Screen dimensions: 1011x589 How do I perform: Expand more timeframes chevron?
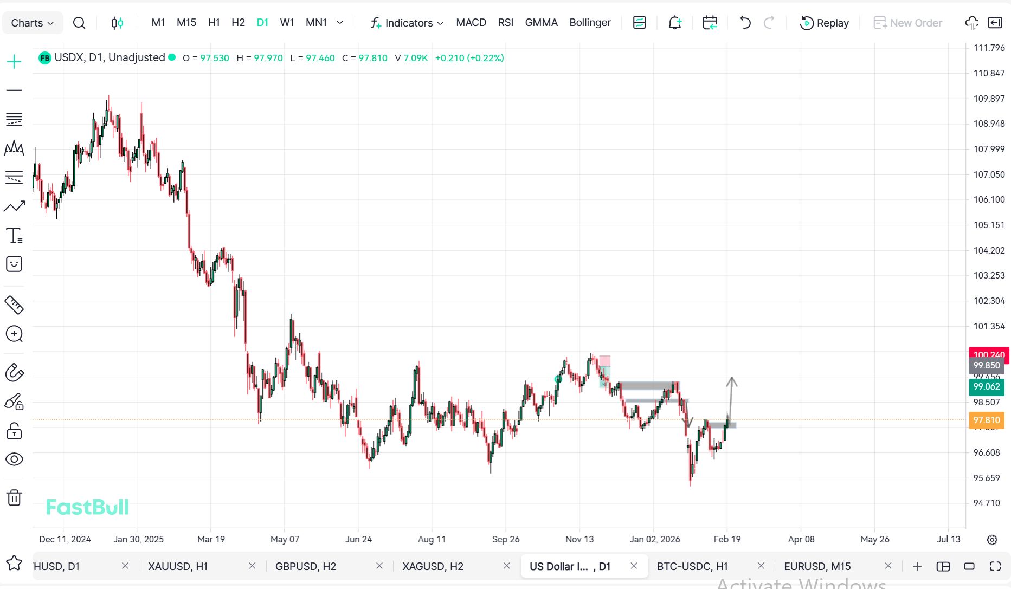pos(340,23)
